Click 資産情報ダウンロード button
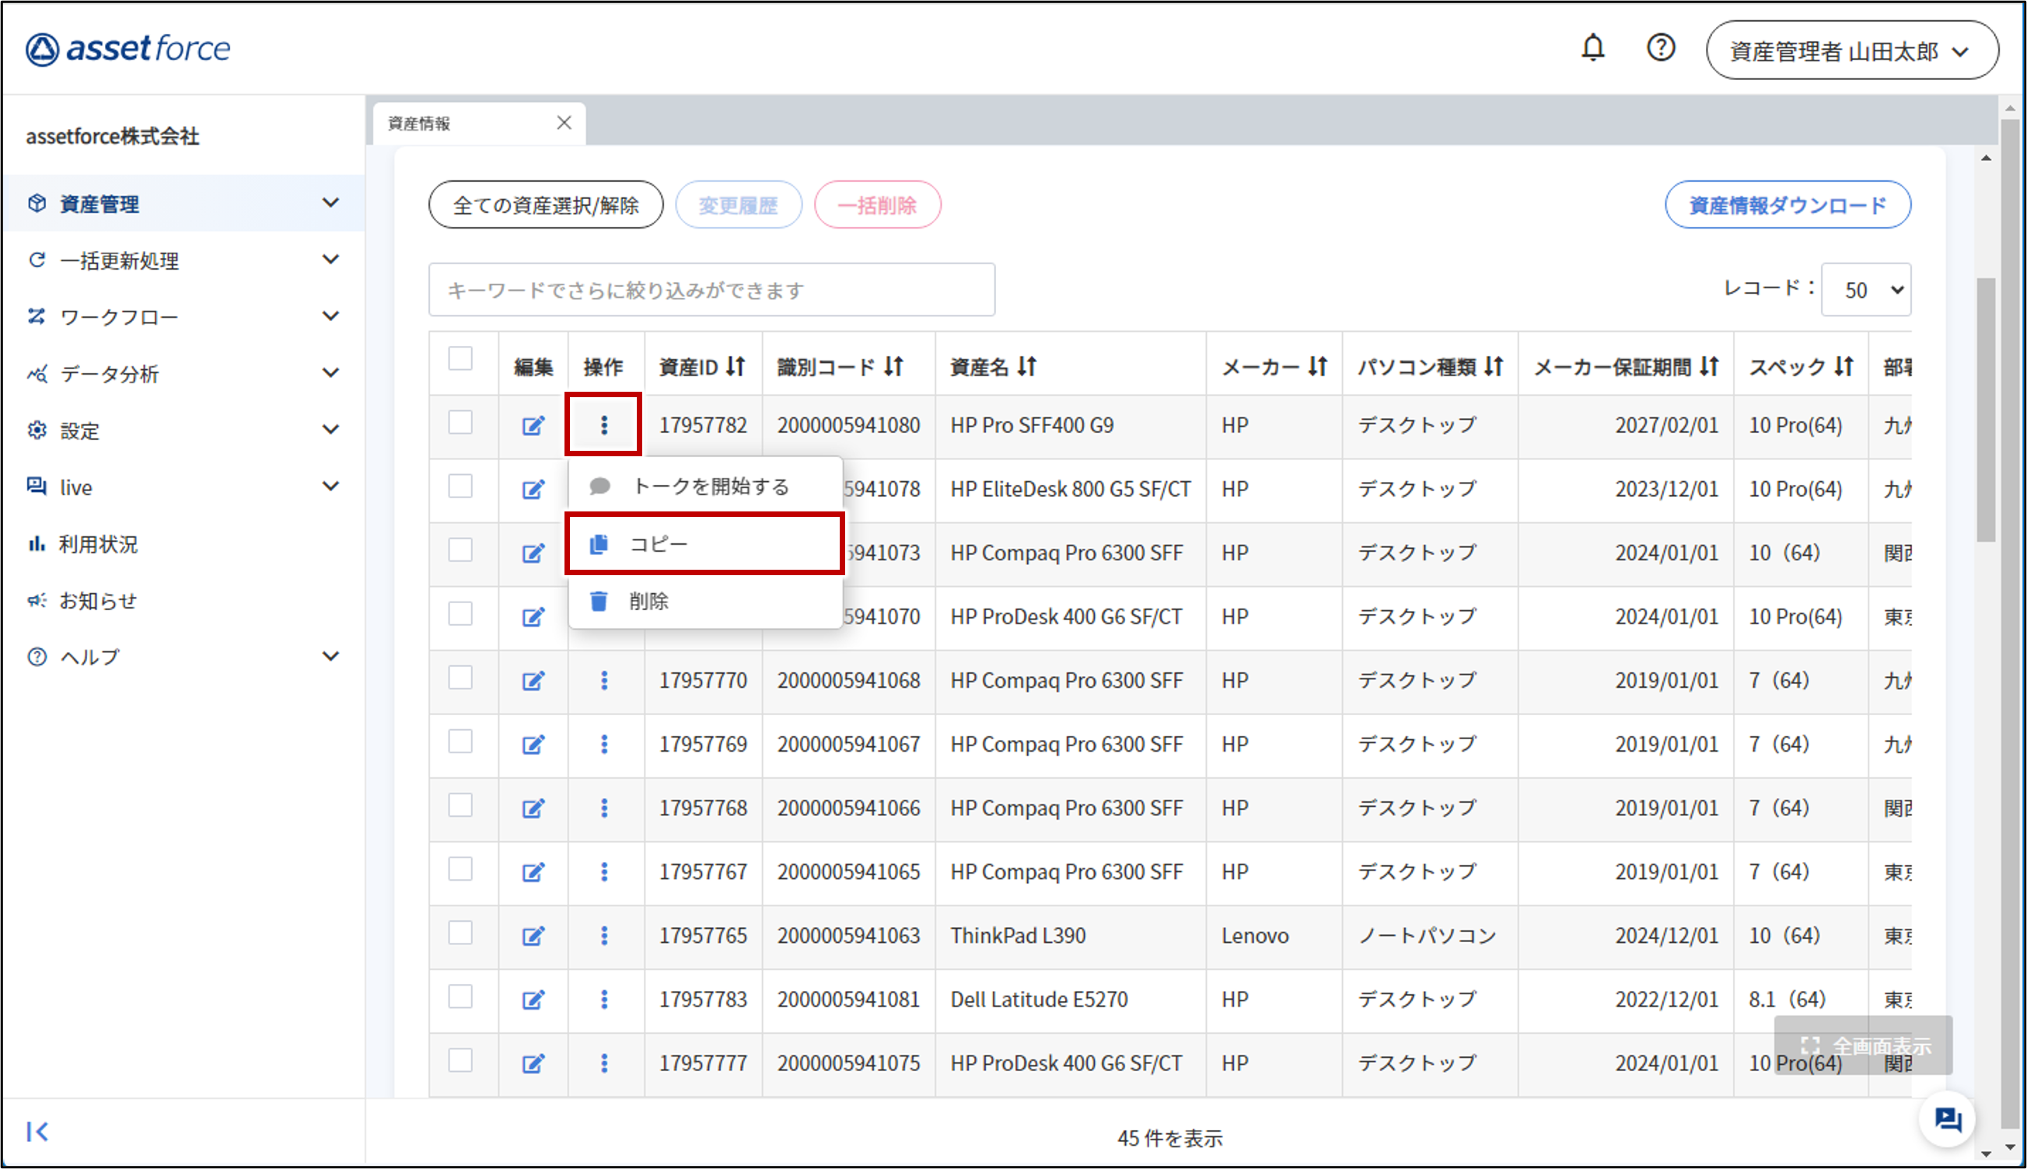Screen dimensions: 2027x1169 click(x=1788, y=204)
